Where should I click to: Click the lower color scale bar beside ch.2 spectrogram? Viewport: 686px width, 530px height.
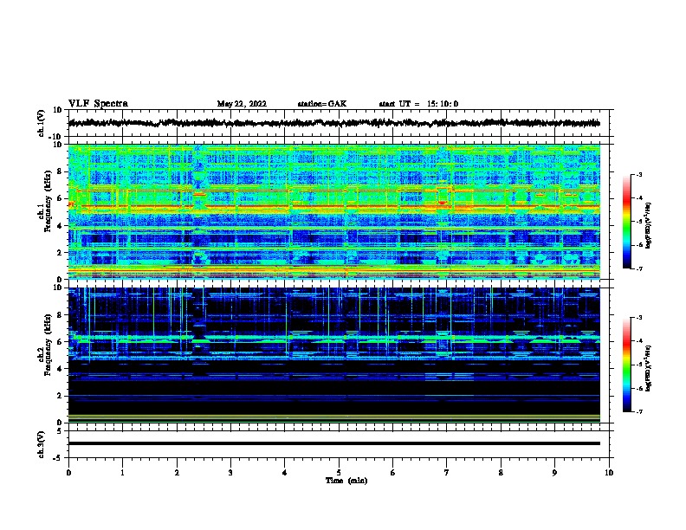pyautogui.click(x=626, y=365)
